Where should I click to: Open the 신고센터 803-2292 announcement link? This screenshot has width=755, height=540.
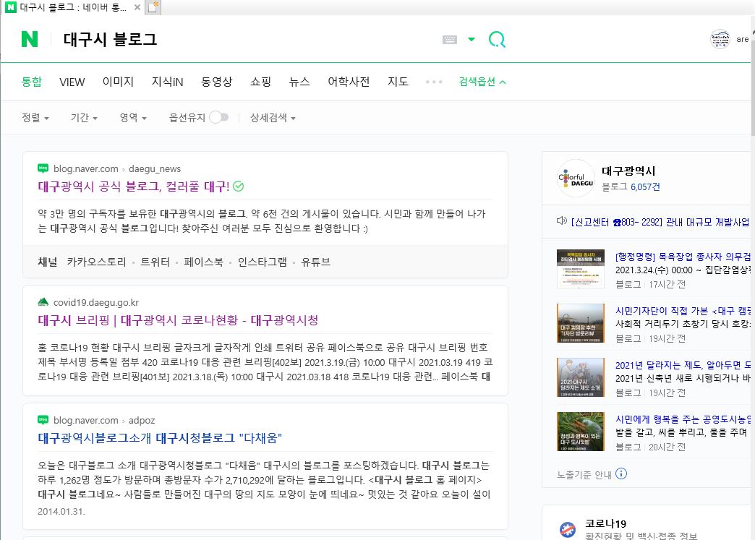pos(660,222)
